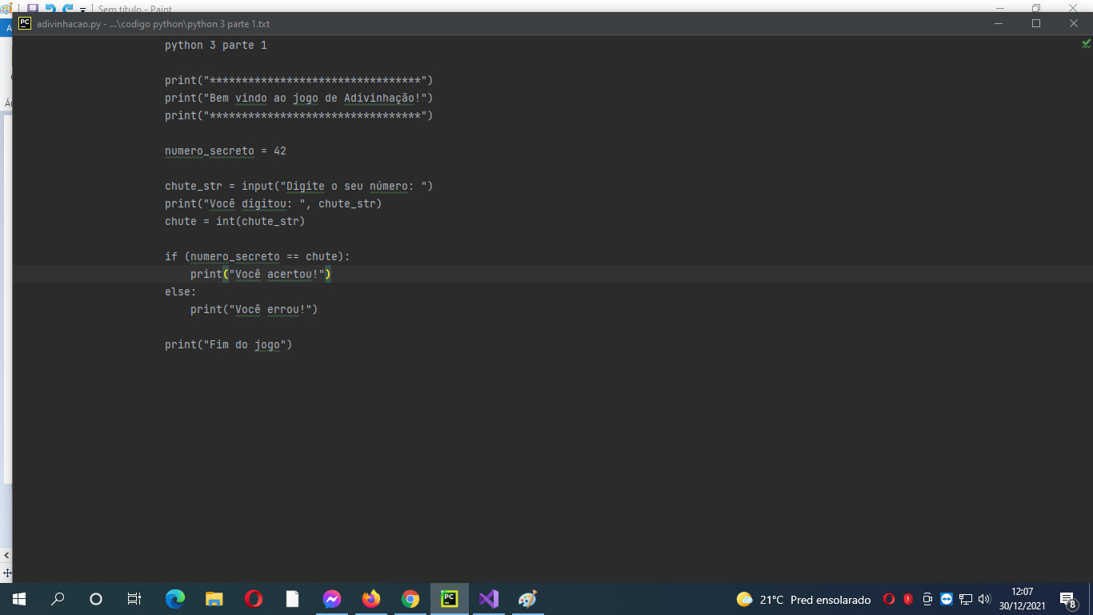1093x615 pixels.
Task: Open the volume control in the system tray
Action: (x=984, y=599)
